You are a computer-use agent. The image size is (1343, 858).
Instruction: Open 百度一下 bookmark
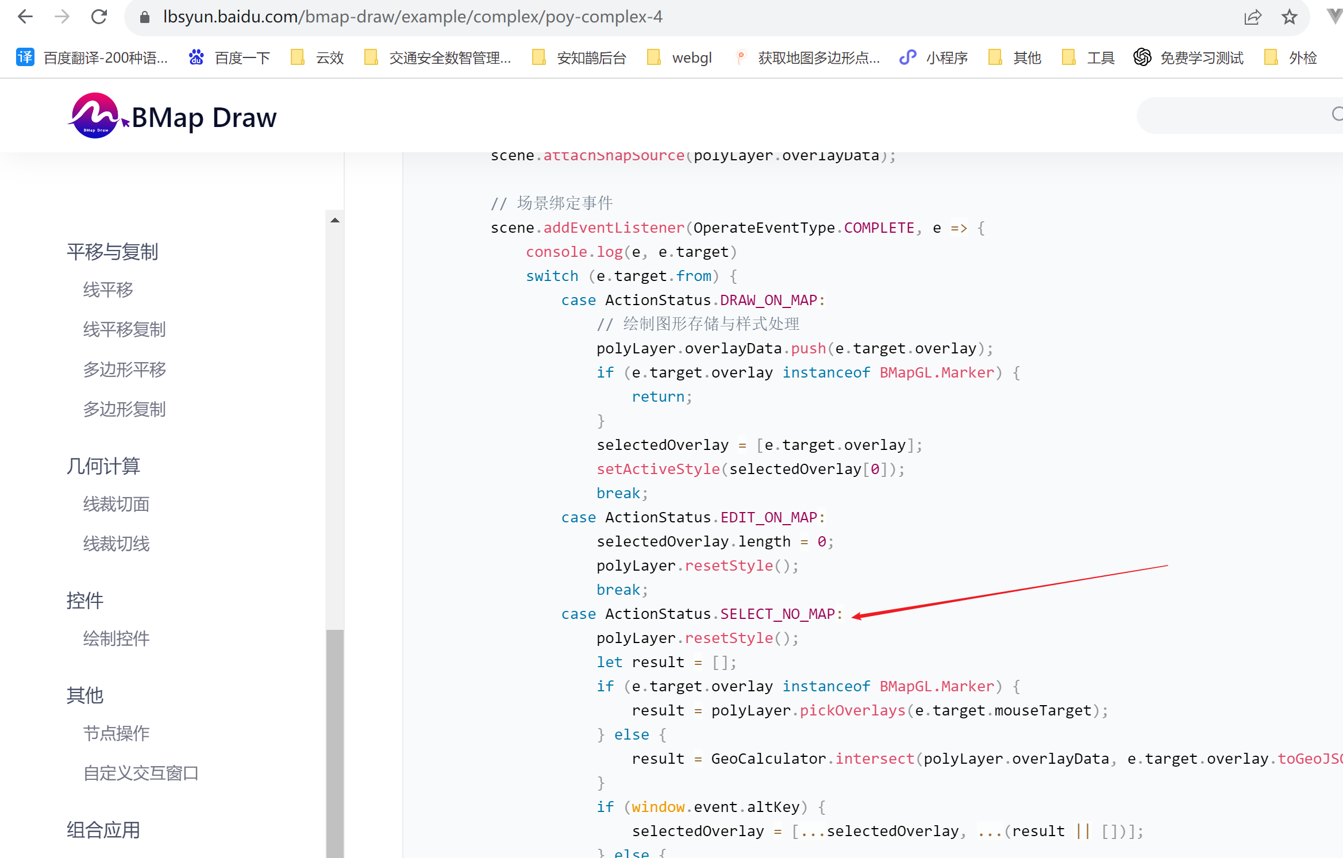coord(230,57)
